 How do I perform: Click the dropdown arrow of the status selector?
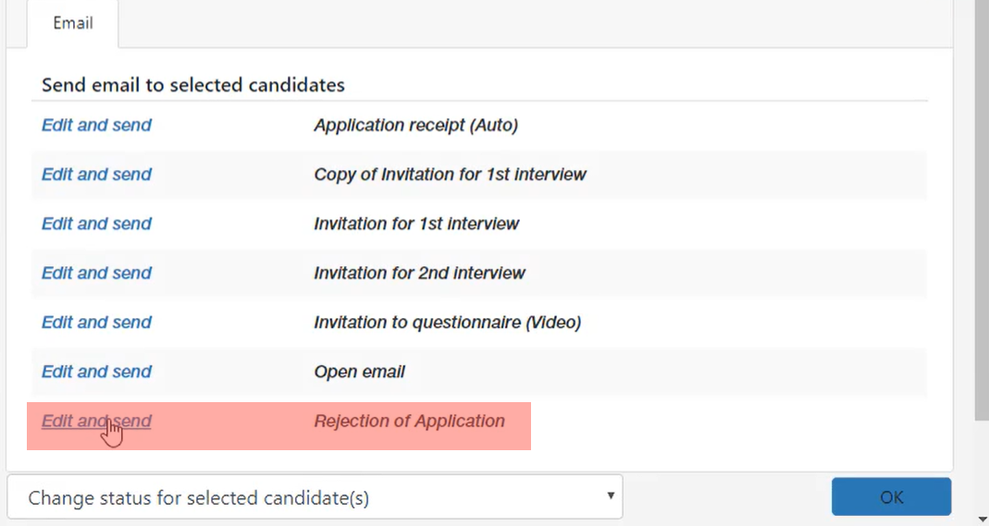click(x=610, y=495)
